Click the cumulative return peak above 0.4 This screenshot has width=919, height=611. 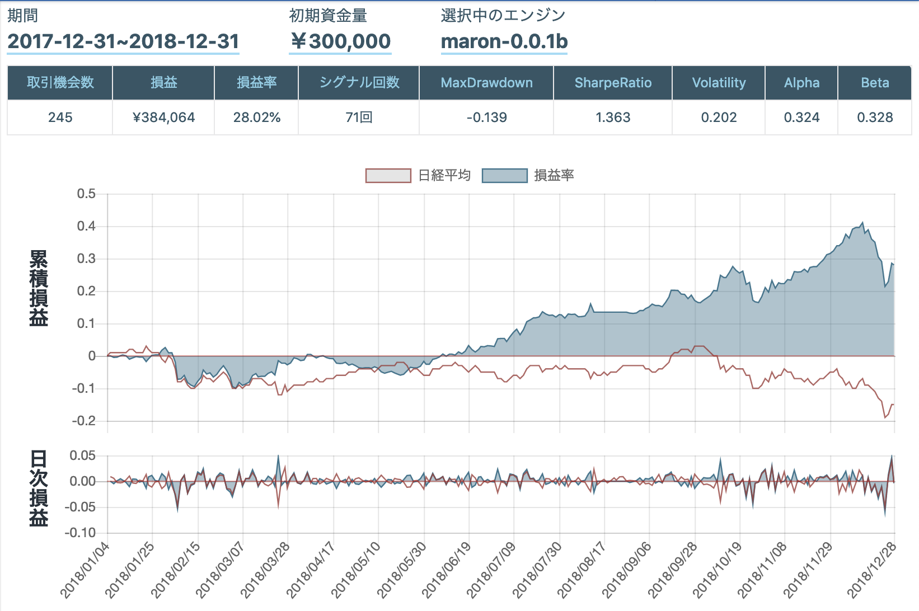click(x=862, y=223)
